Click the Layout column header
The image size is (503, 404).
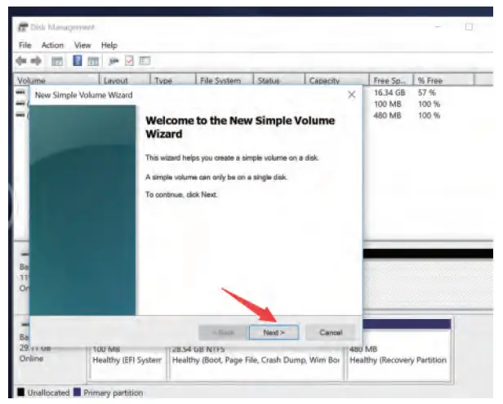[125, 80]
